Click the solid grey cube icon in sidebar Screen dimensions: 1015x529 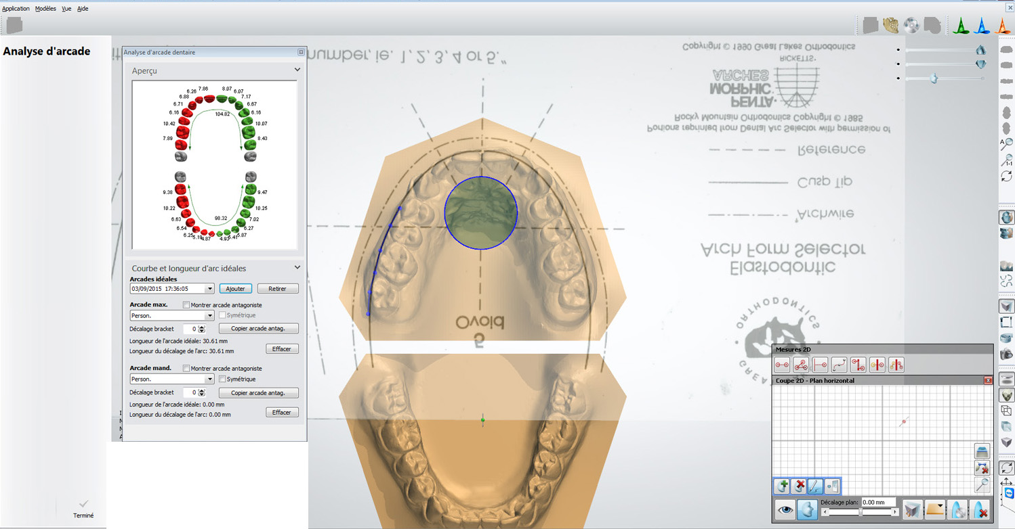[1007, 441]
